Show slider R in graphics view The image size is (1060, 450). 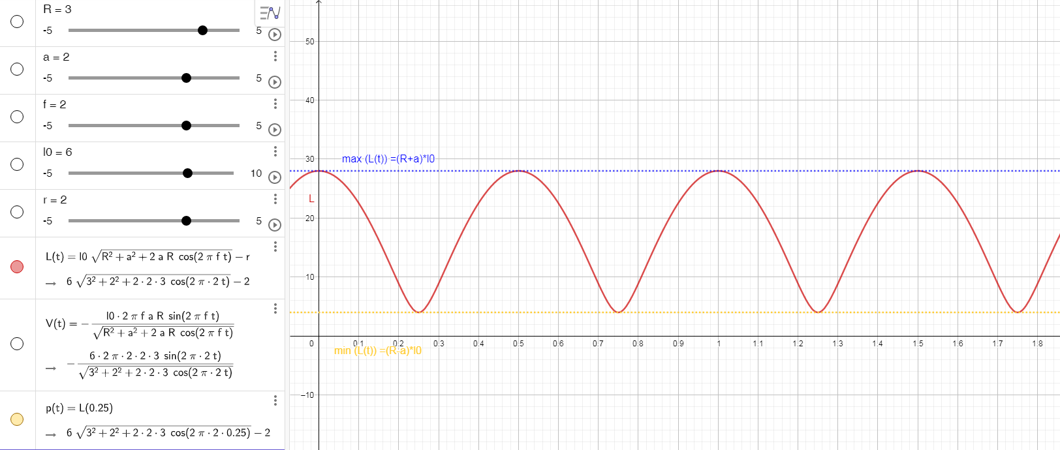coord(17,22)
